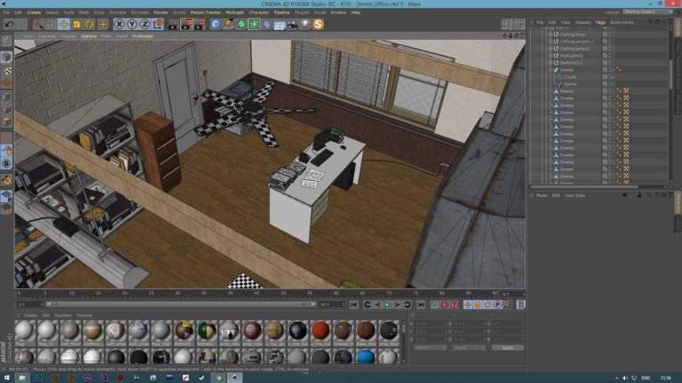Select the Rotate tool
682x383 pixels.
[x=90, y=24]
